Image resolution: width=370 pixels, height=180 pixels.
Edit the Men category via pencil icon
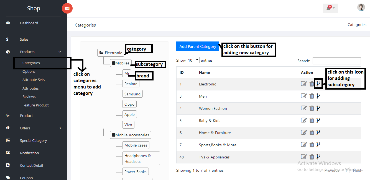pos(304,96)
